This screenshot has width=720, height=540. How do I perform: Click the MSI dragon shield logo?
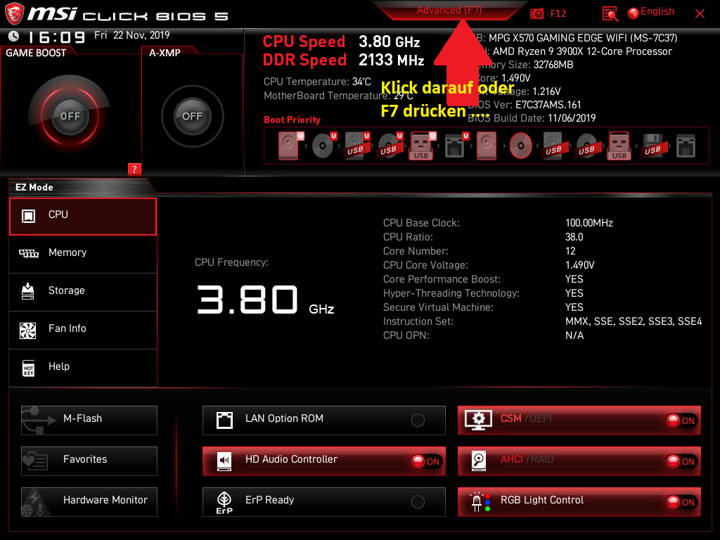click(x=14, y=14)
